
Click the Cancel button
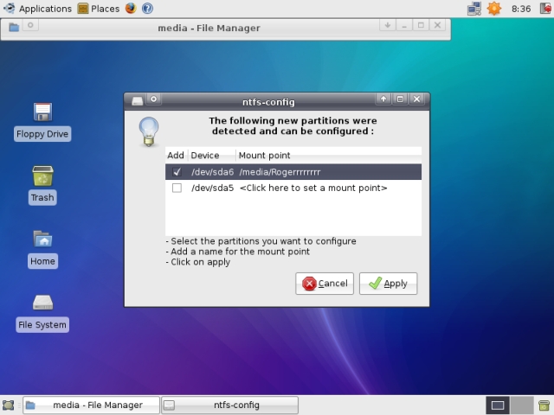tap(325, 284)
